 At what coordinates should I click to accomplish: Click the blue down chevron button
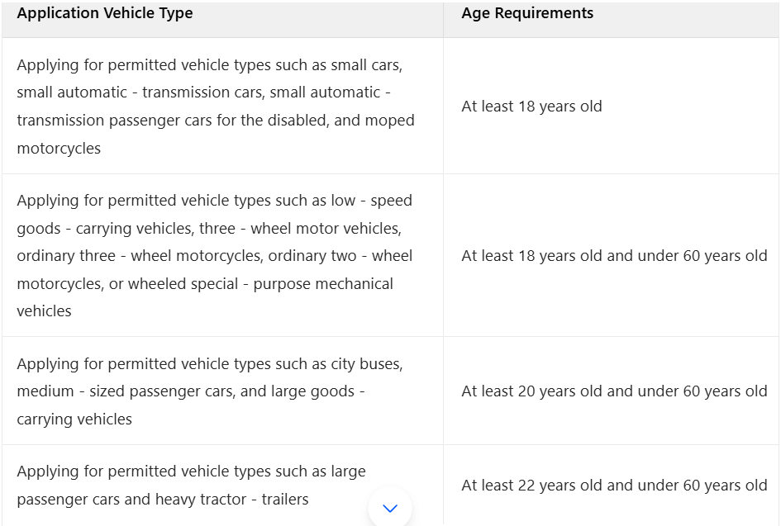point(390,508)
